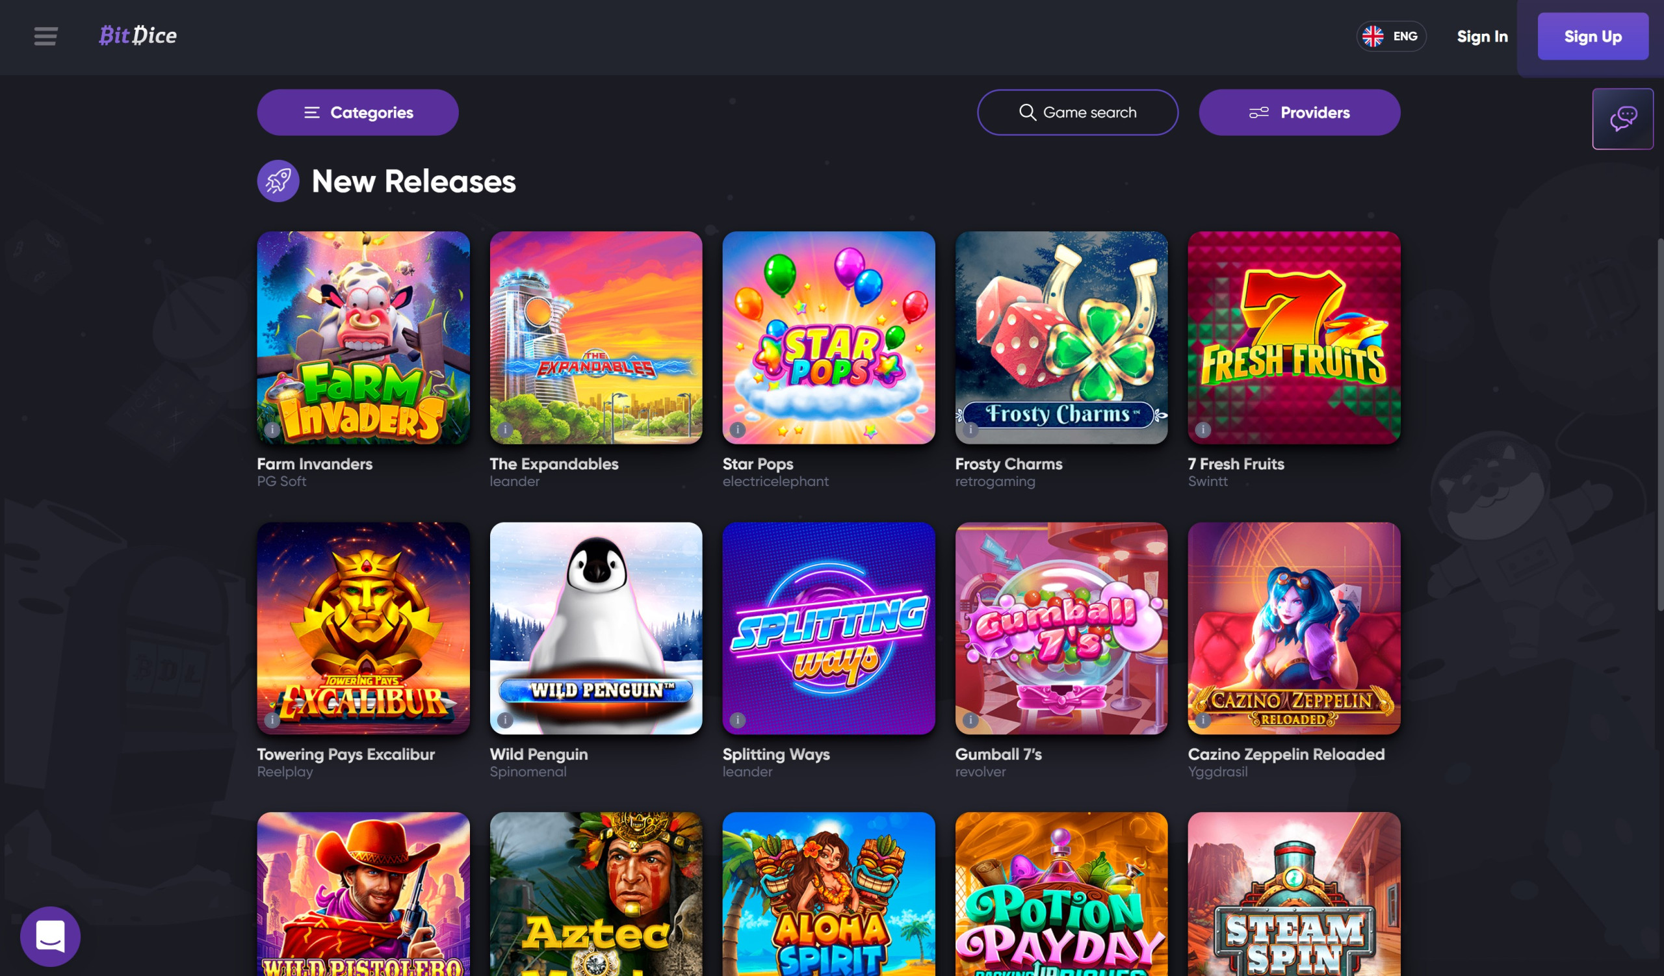Show info for 7 Fresh Fruits
The height and width of the screenshot is (976, 1664).
coord(1203,430)
